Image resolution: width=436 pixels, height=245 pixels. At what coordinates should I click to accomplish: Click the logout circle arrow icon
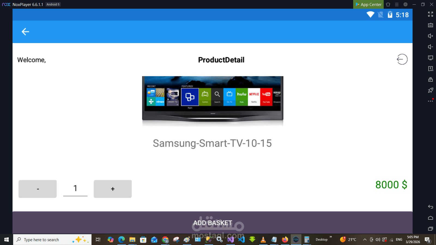(x=402, y=59)
